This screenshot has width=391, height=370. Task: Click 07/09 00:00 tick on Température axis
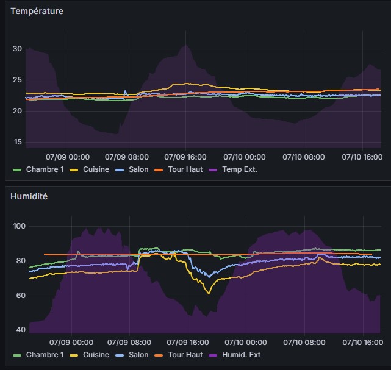[x=68, y=157]
